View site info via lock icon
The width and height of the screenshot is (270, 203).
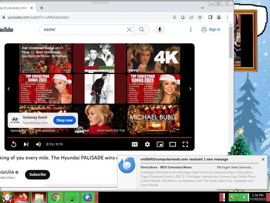point(4,17)
